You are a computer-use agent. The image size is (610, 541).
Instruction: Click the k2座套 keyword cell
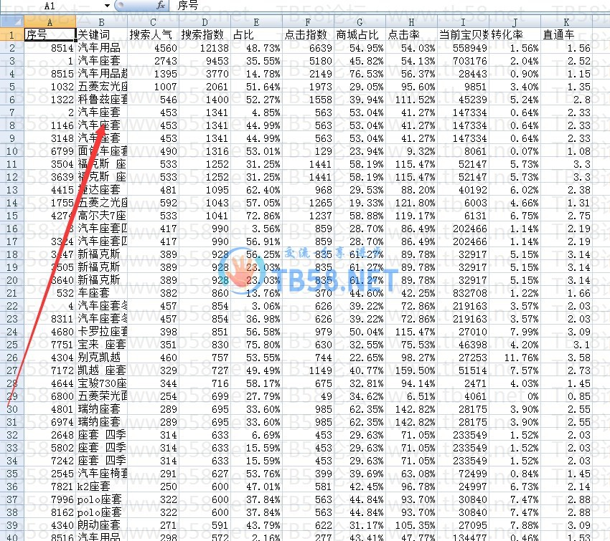click(102, 487)
